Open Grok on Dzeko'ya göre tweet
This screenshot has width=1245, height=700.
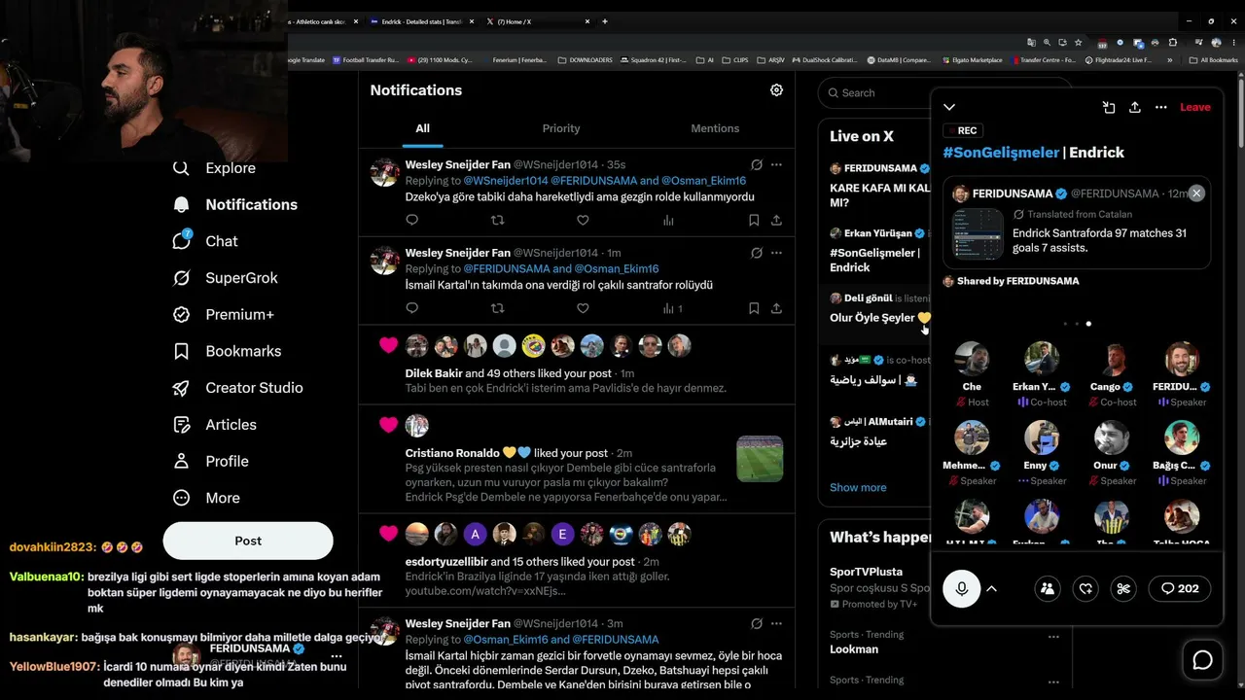[757, 165]
